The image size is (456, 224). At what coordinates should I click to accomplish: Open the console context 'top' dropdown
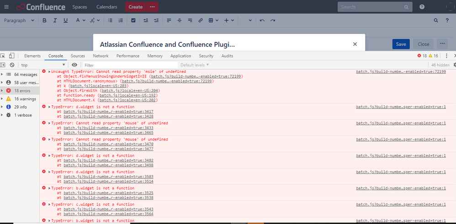(43, 65)
